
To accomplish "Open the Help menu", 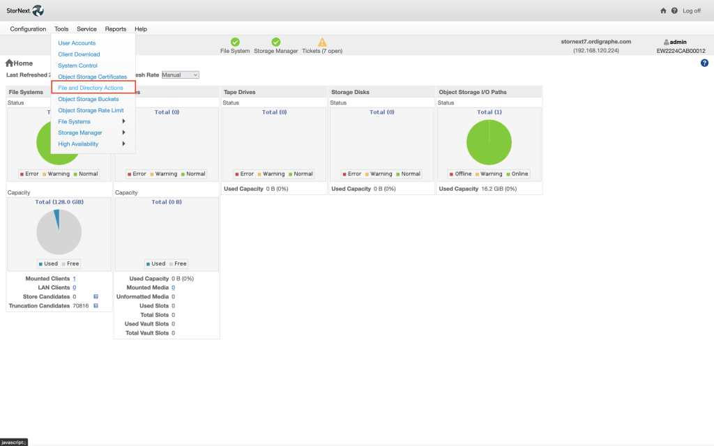I will [x=141, y=29].
